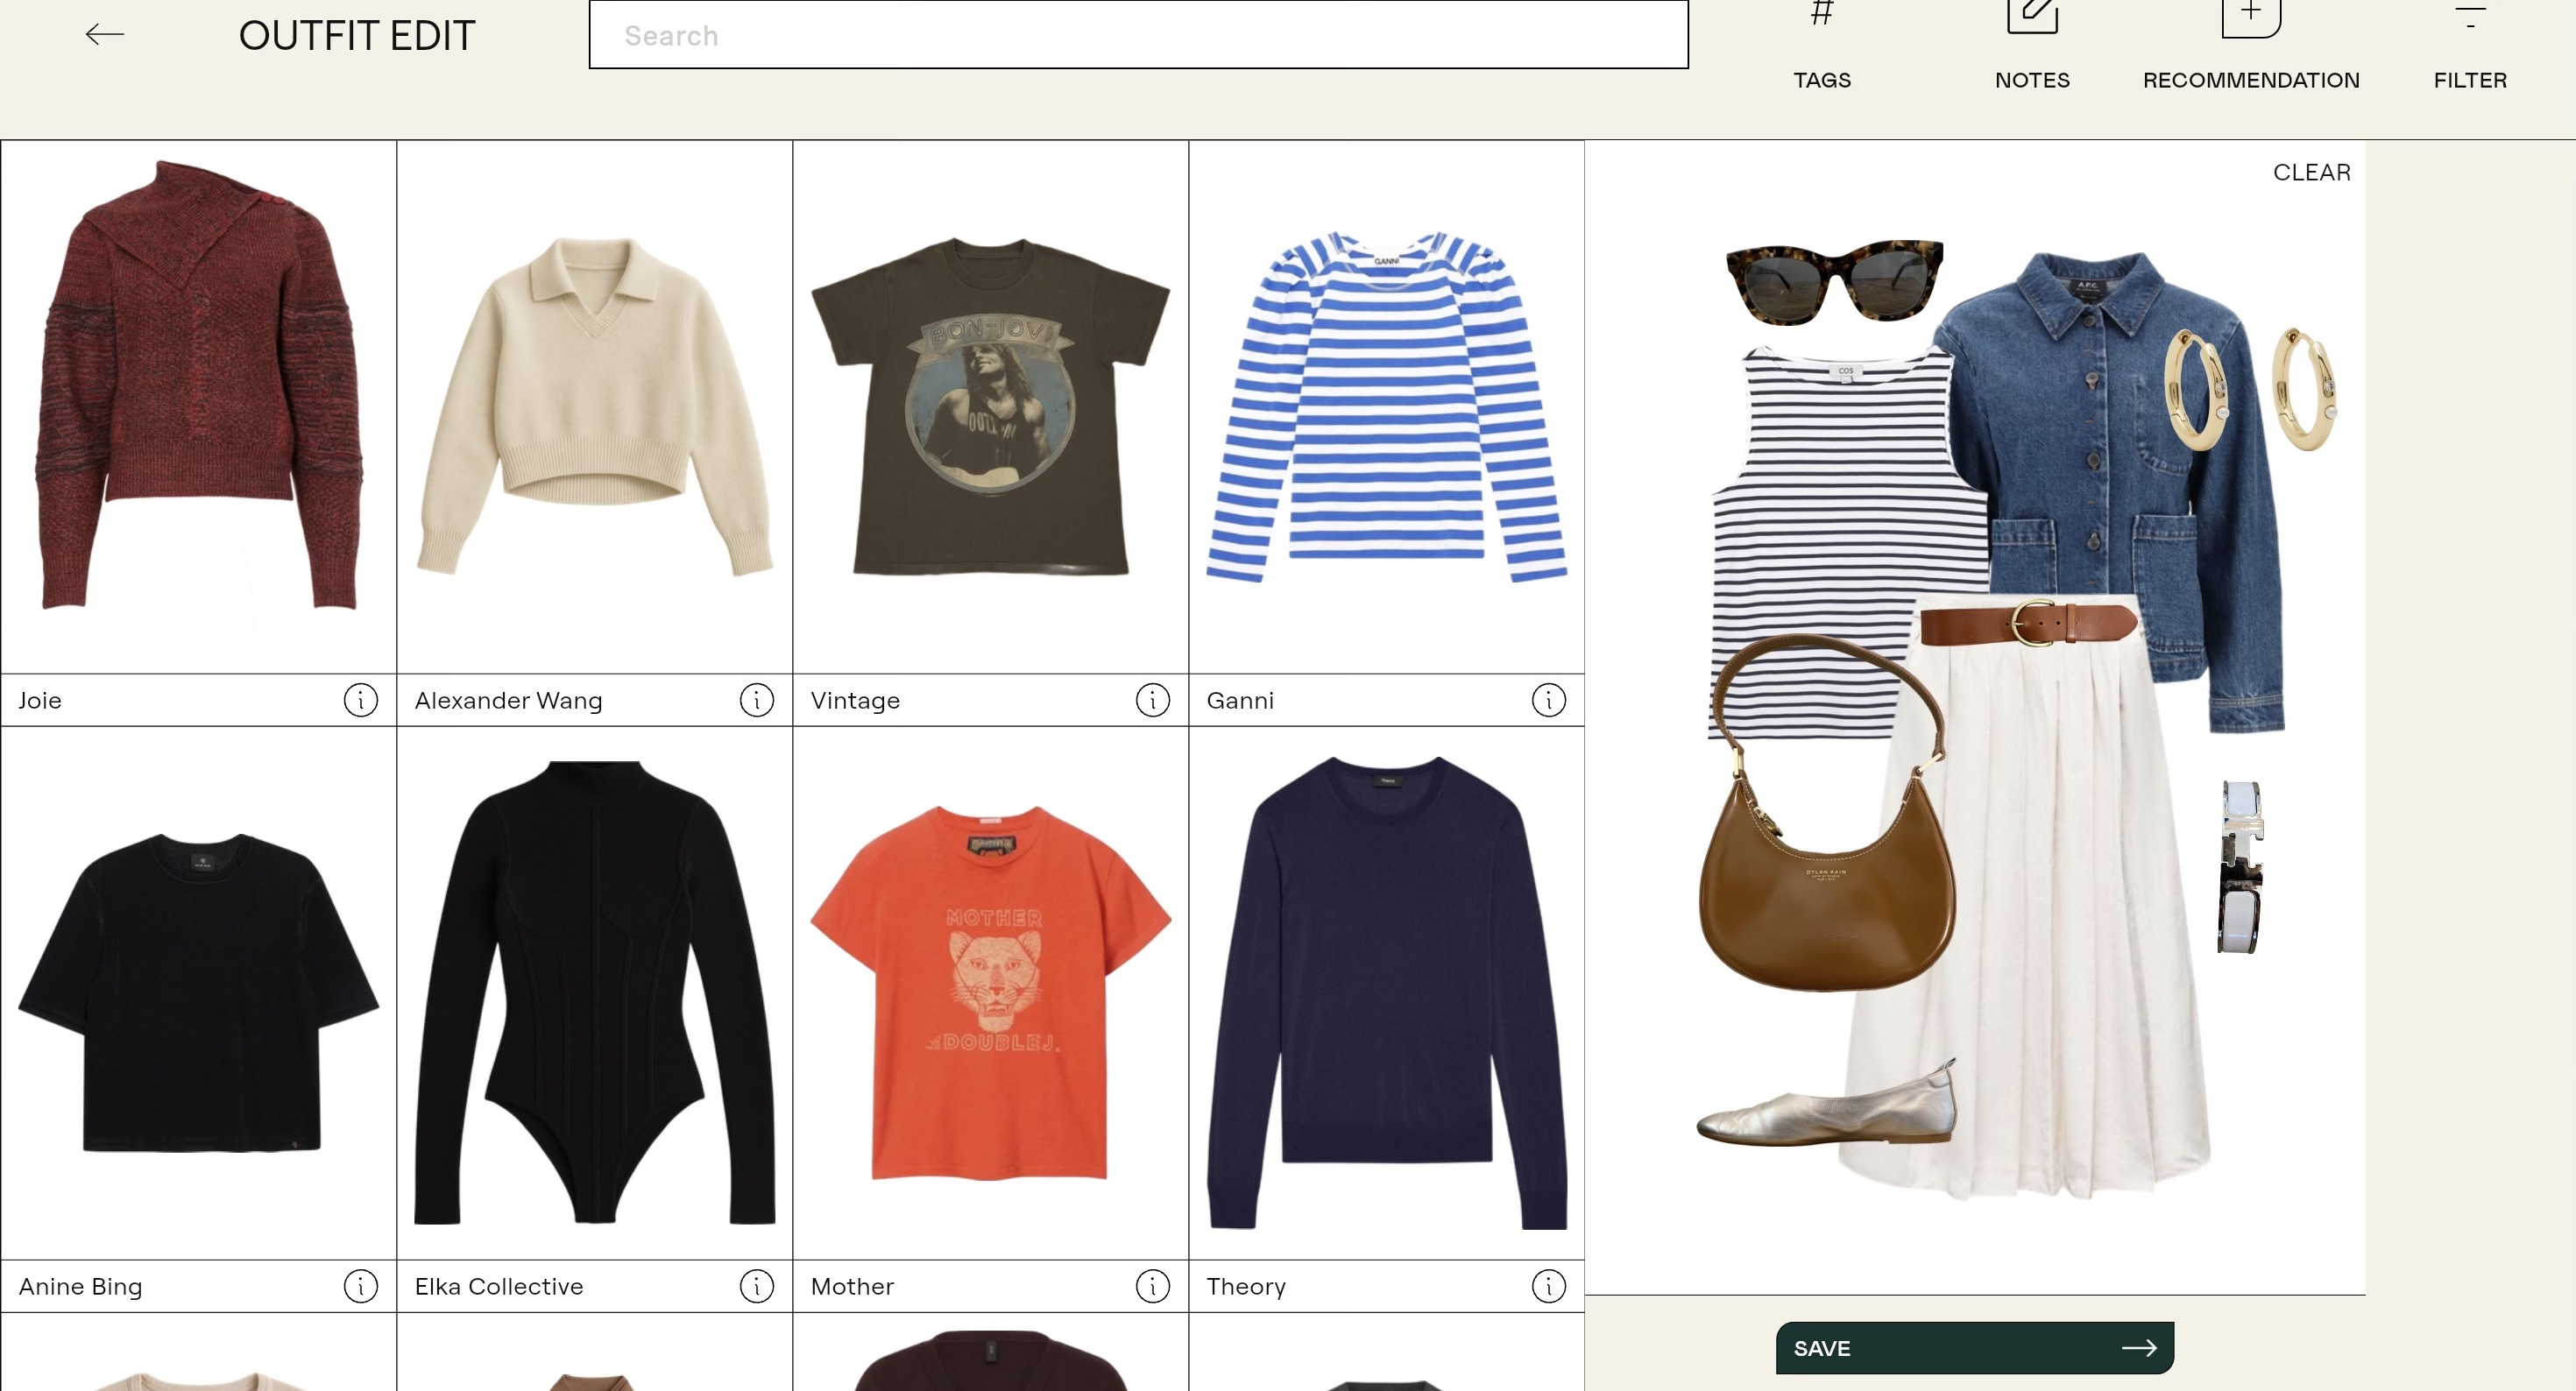Click the Search input field

1138,35
